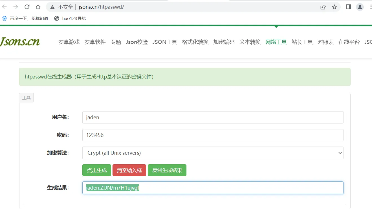Open the hao123导航 bookmark
The image size is (372, 209).
[70, 19]
